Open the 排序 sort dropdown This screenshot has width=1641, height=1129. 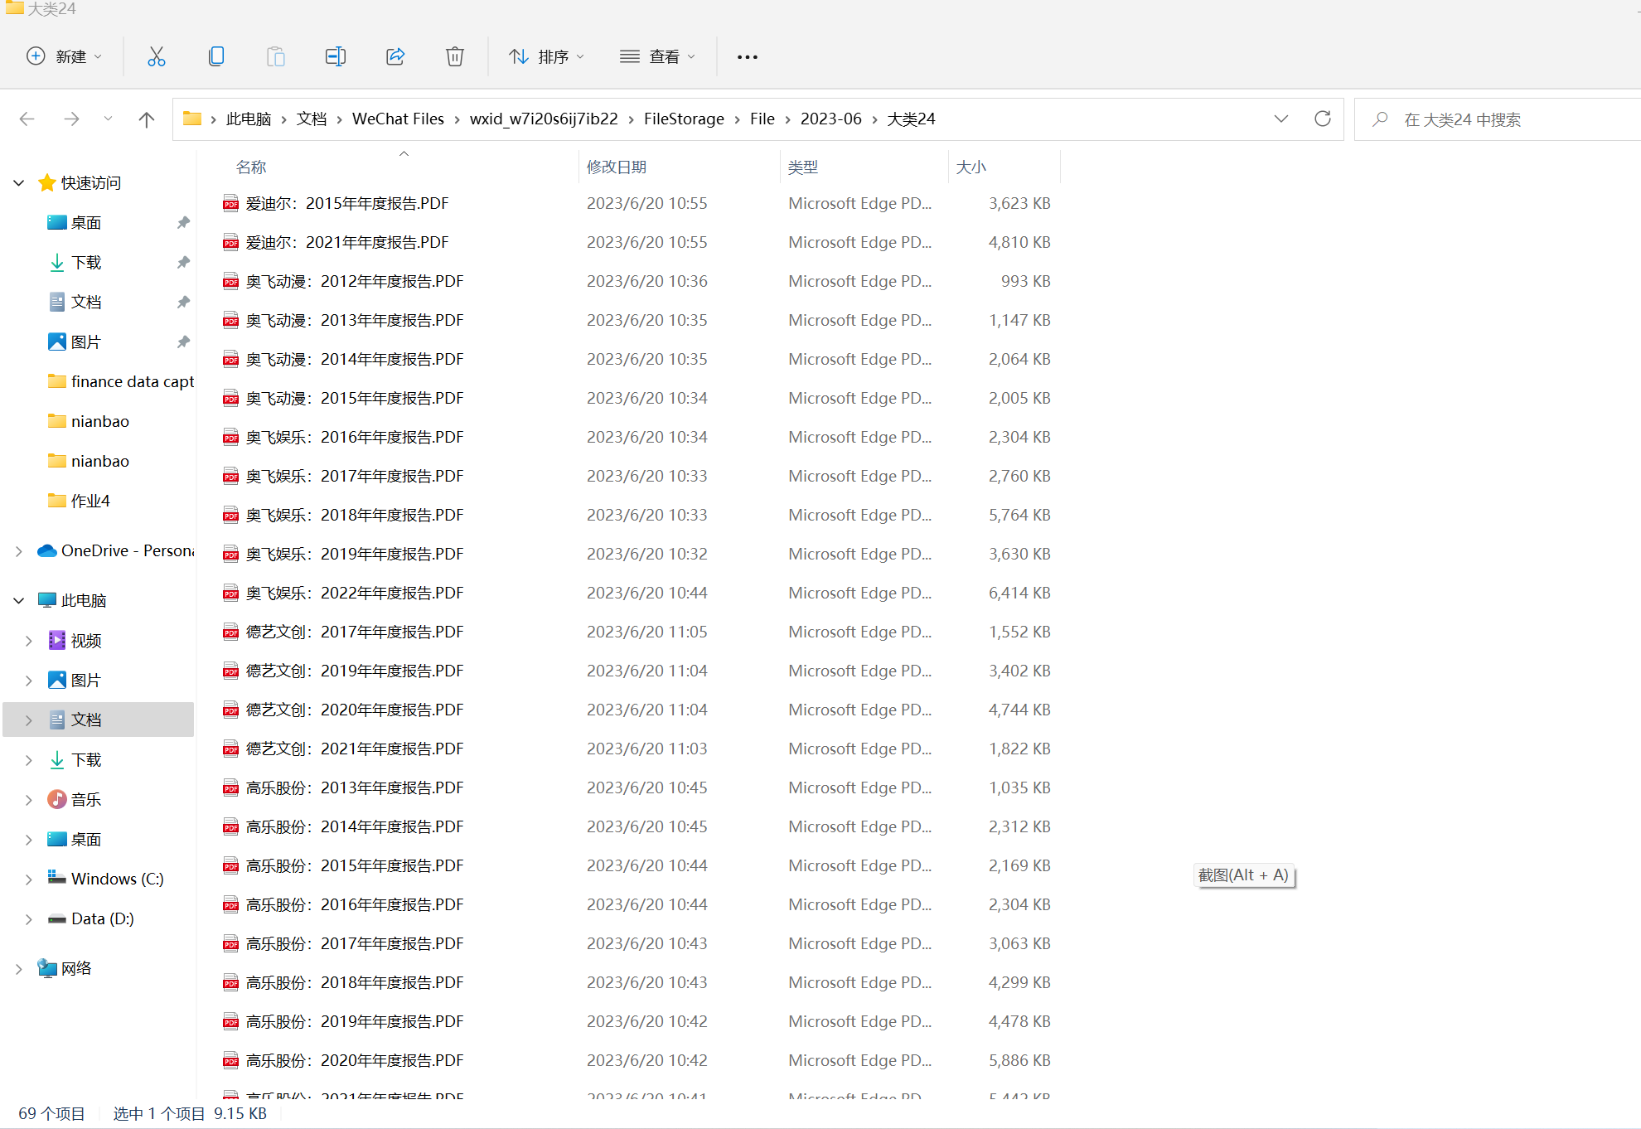(x=547, y=56)
